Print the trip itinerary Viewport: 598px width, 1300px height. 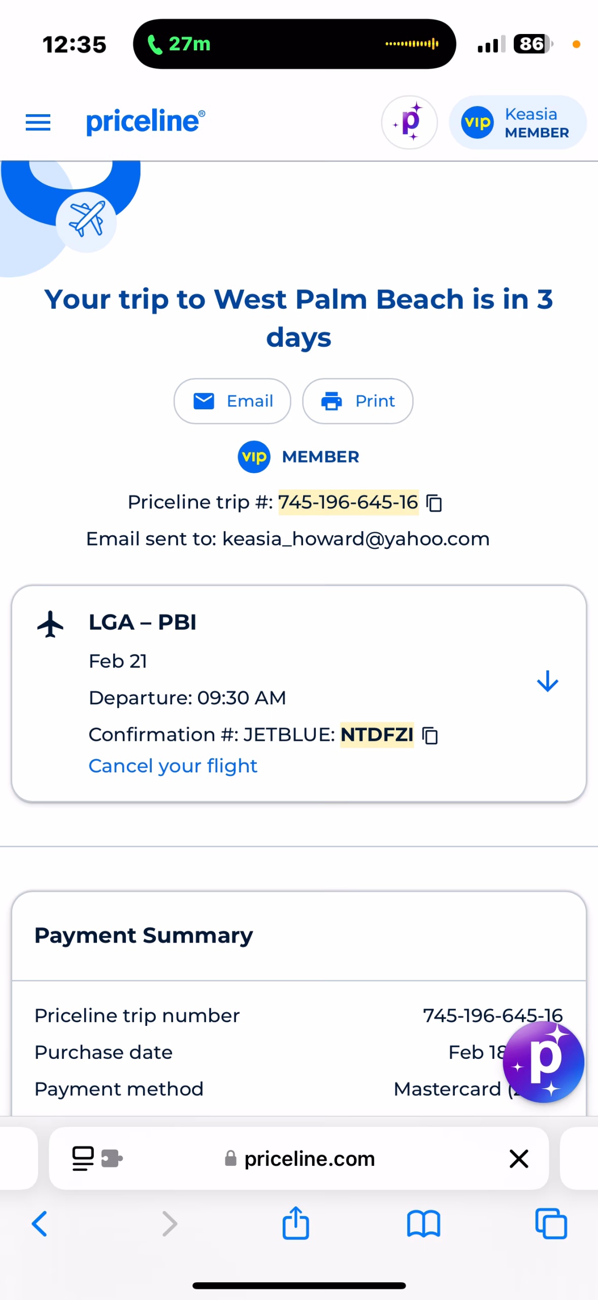357,401
